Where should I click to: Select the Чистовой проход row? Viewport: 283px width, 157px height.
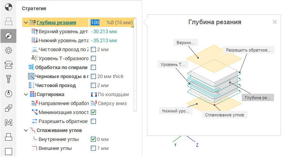tap(56, 86)
